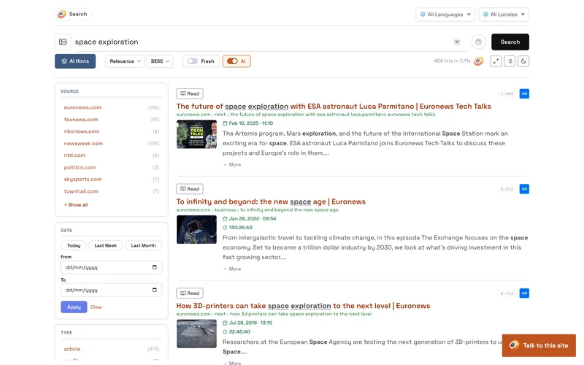Filter by article type
584x365 pixels.
pos(72,349)
